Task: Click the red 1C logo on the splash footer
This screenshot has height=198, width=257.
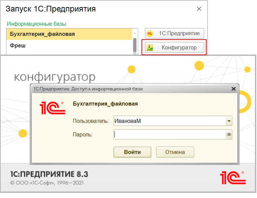Action: point(233,178)
